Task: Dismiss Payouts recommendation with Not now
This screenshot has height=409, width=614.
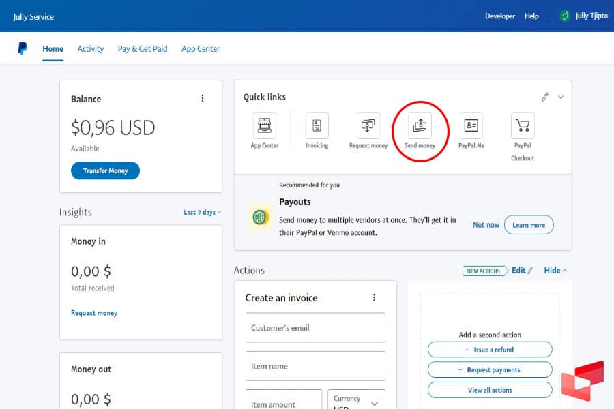Action: [x=486, y=225]
